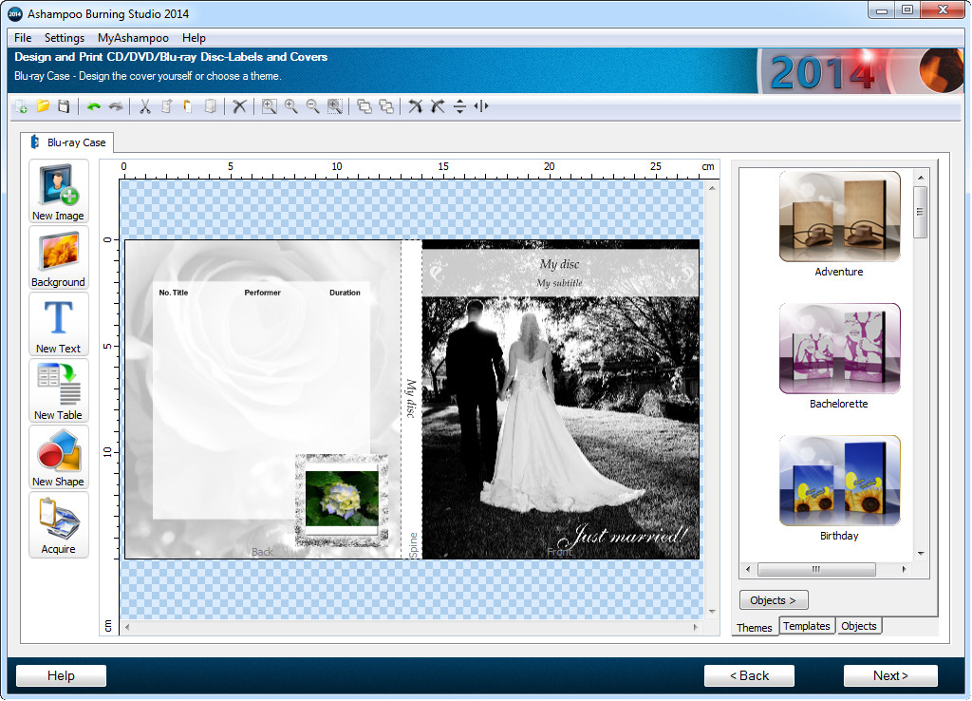Insert a table using New Table

tap(58, 390)
